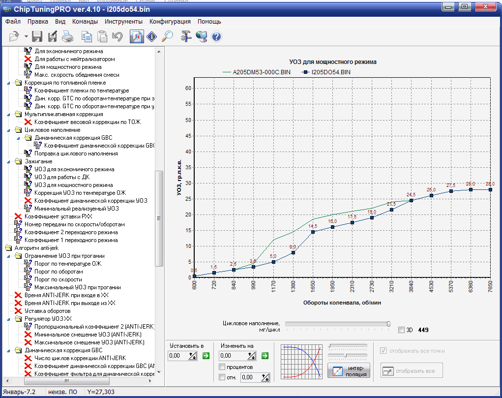Click the Copy toolbar icon
Image resolution: width=502 pixels, height=398 pixels.
pyautogui.click(x=87, y=36)
